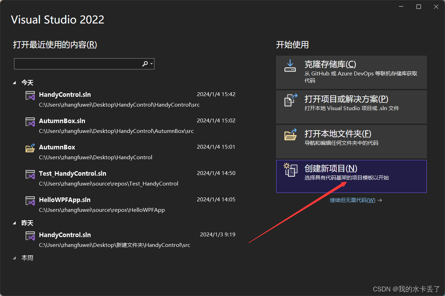Image resolution: width=445 pixels, height=296 pixels.
Task: Click the 打开本地文件夹(F) button
Action: 351,142
